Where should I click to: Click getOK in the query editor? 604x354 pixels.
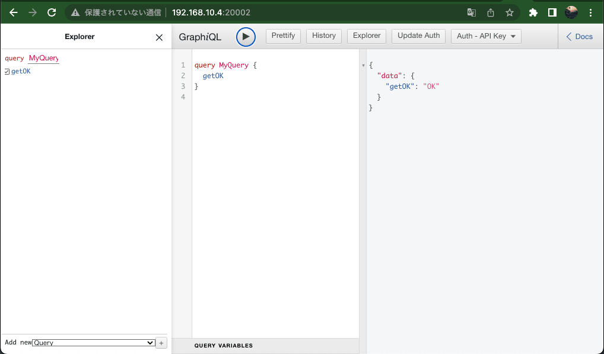tap(213, 76)
